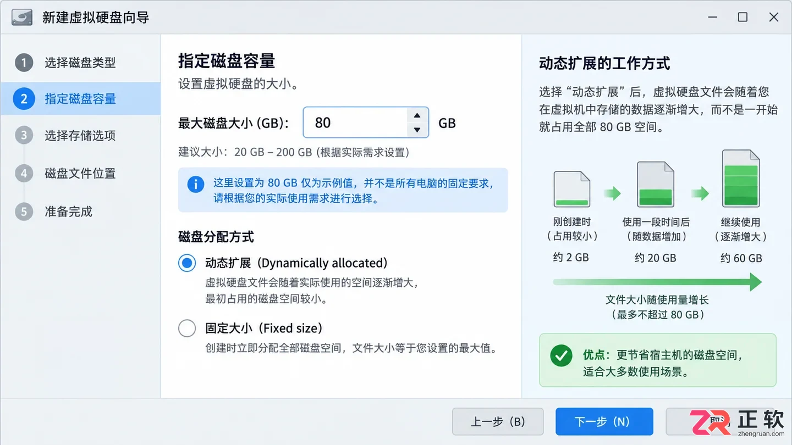The image size is (792, 445).
Task: Click the 新建虚拟硬盘向导 title text
Action: click(96, 18)
